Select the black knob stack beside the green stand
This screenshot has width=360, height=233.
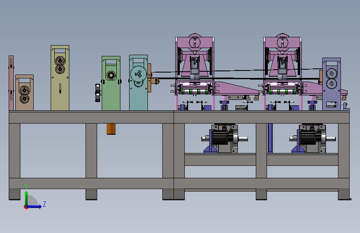pos(98,93)
